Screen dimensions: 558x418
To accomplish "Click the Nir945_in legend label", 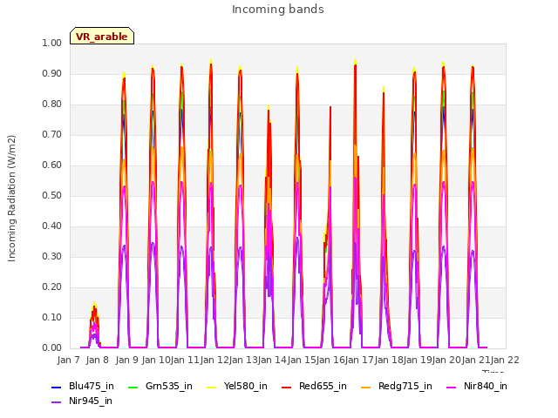I will [x=91, y=401].
